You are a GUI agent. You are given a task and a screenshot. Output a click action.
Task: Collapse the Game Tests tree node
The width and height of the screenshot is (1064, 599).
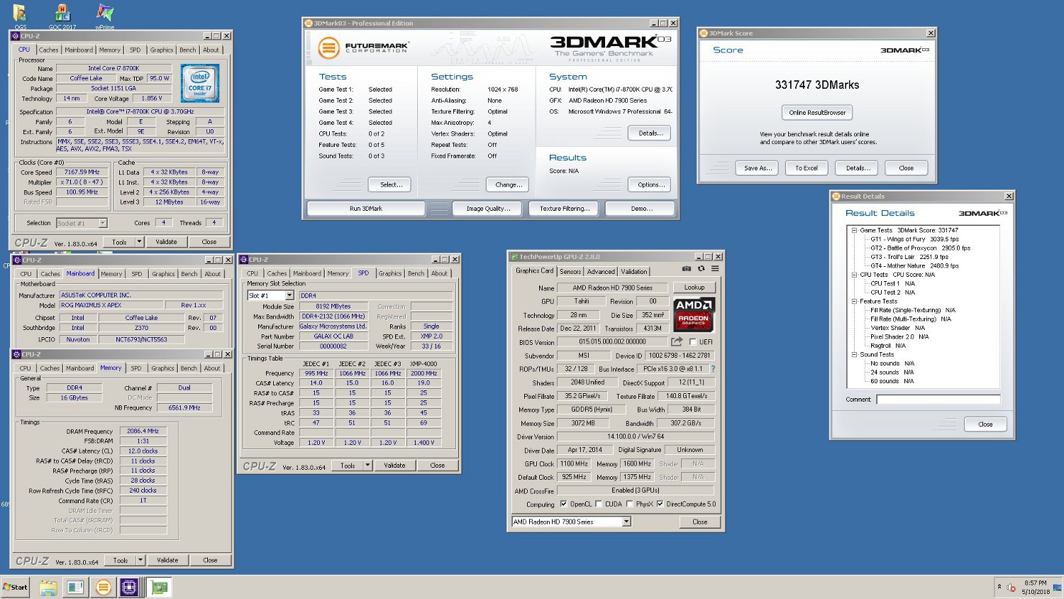[x=854, y=230]
